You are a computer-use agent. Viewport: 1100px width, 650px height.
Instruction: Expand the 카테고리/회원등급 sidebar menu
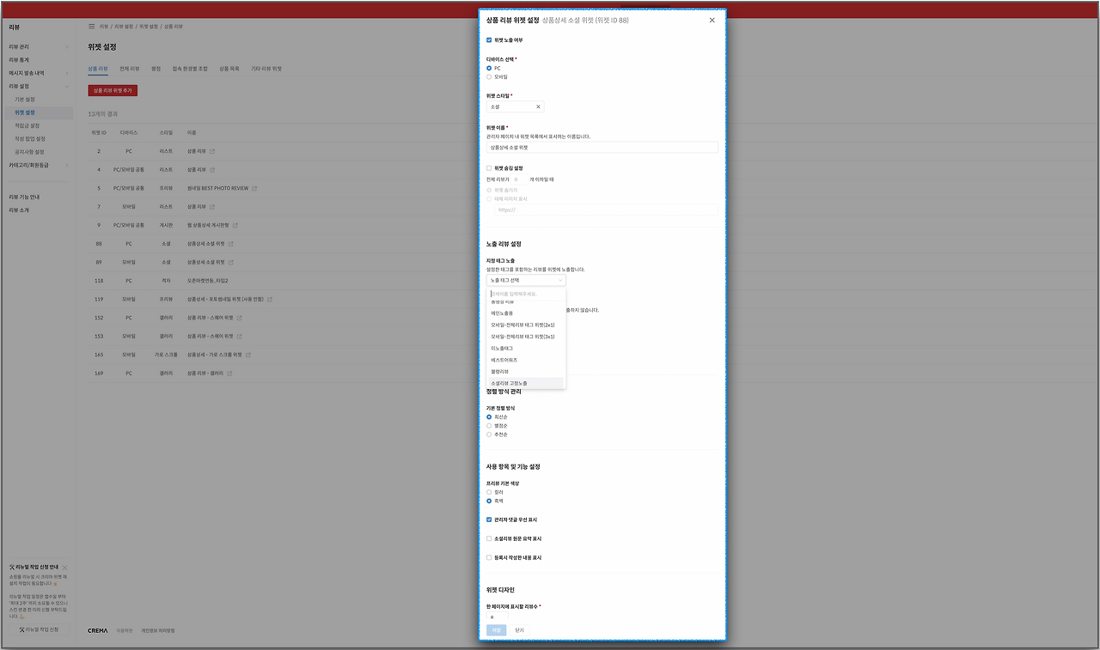click(38, 165)
